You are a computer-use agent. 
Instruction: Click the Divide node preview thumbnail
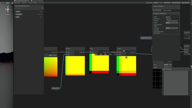(x=126, y=66)
